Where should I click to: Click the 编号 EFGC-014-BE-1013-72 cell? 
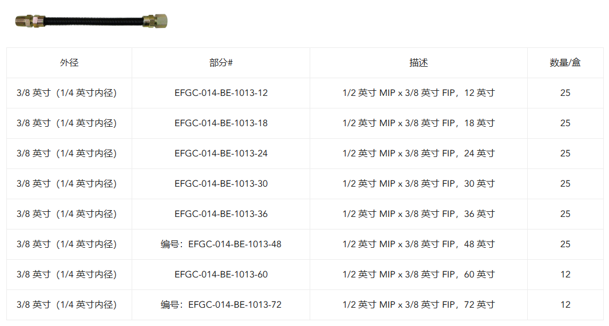221,305
